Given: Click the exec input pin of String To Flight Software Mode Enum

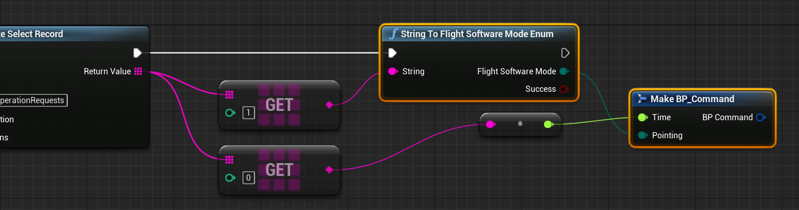Looking at the screenshot, I should pyautogui.click(x=393, y=53).
